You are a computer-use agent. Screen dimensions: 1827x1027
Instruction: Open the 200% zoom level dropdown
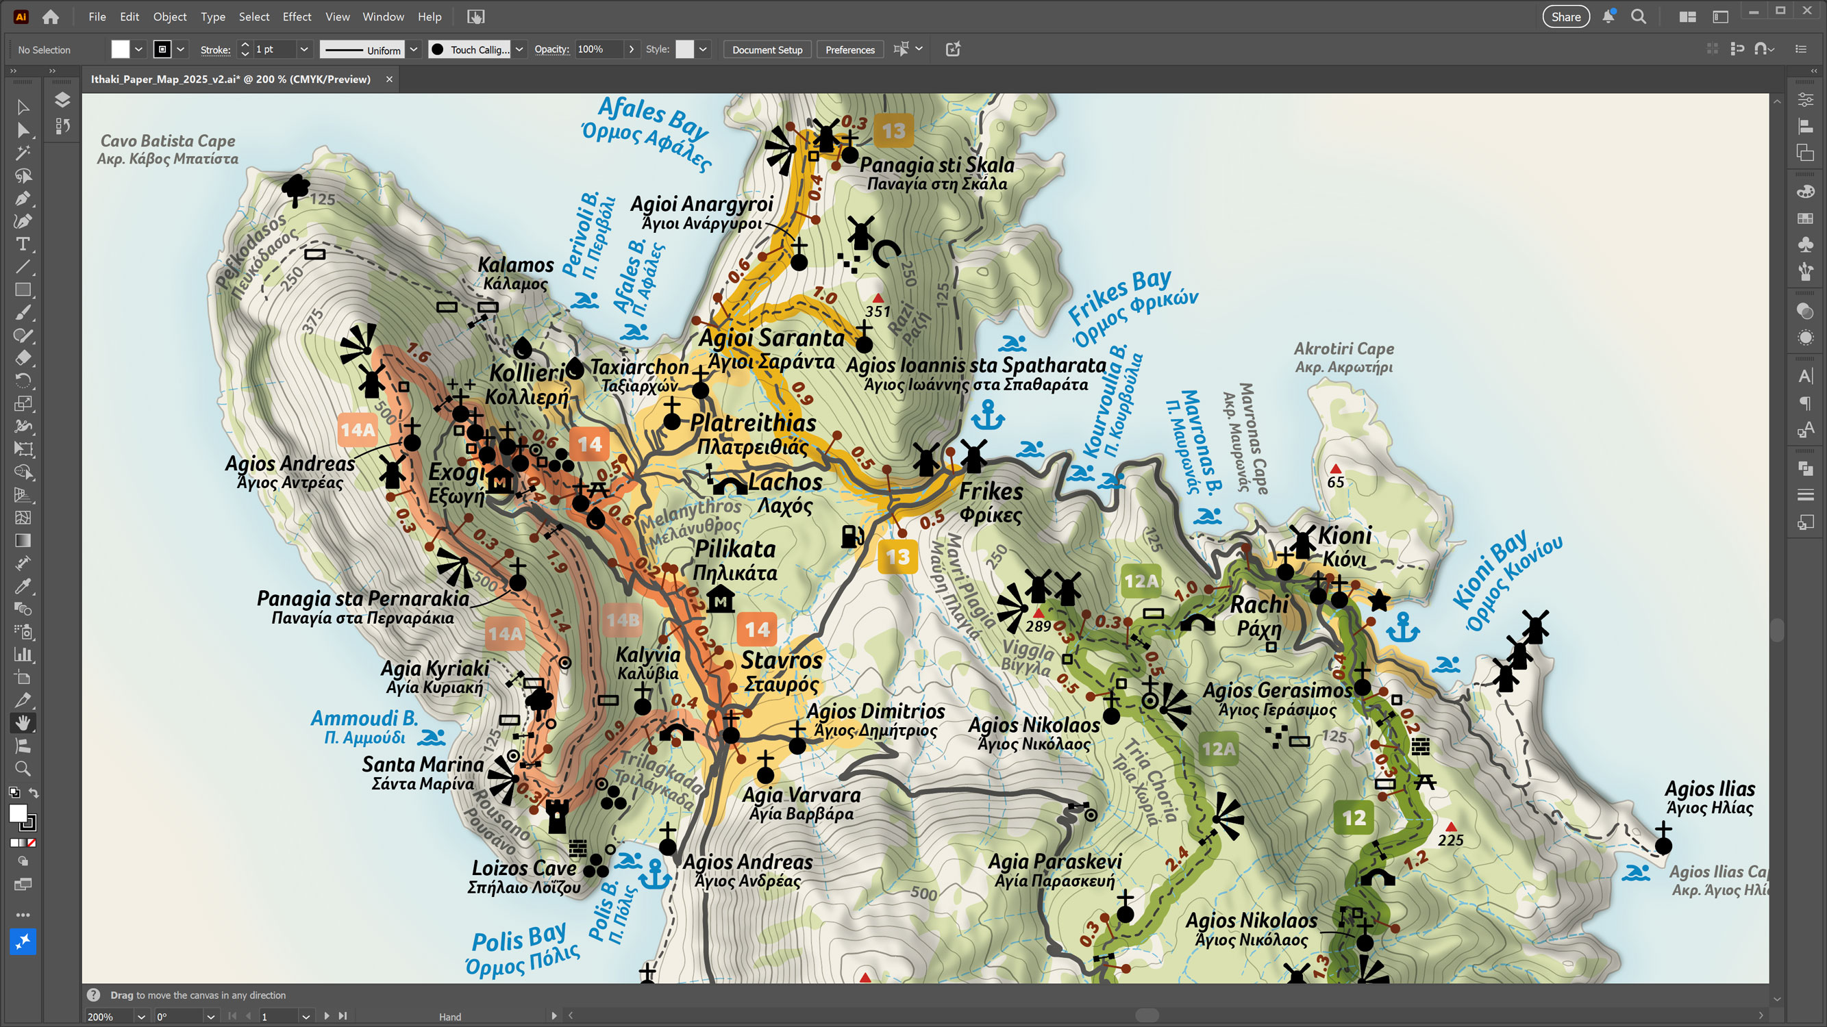click(141, 1016)
